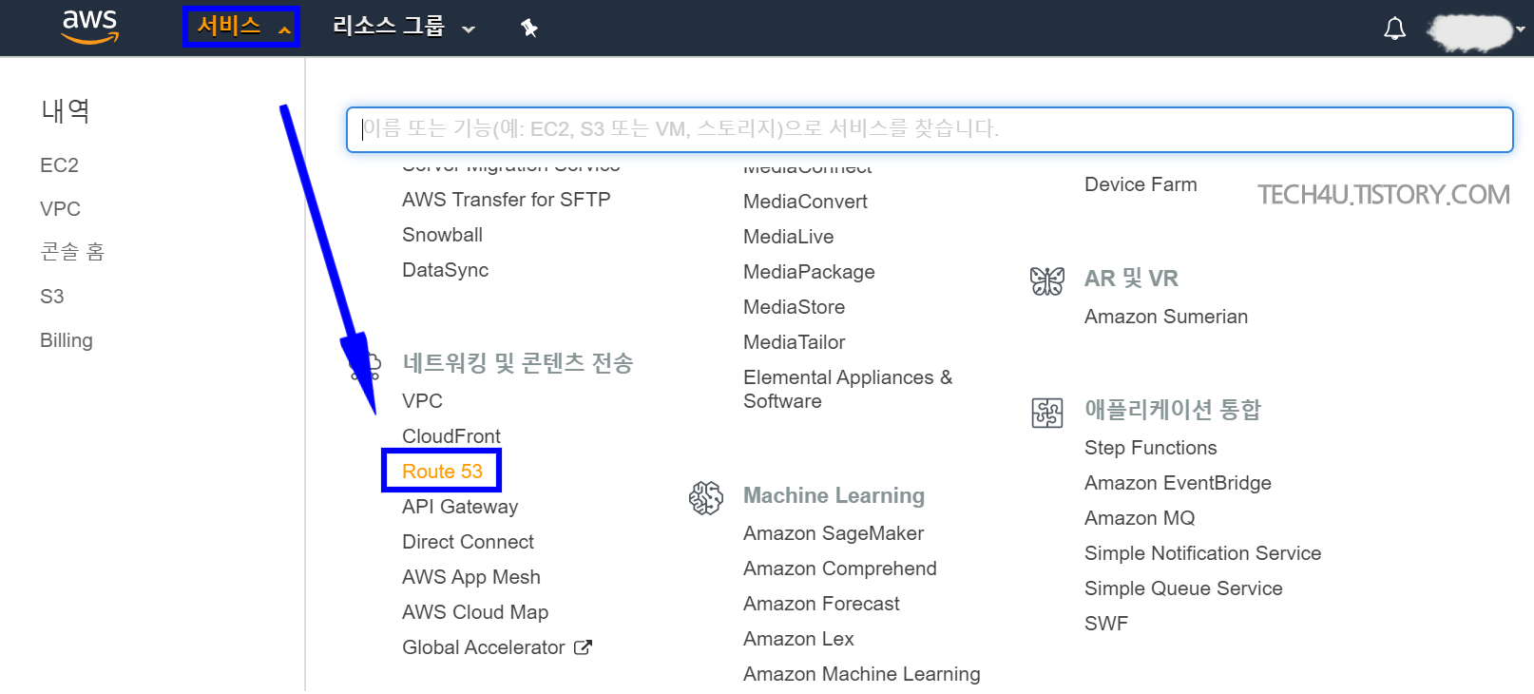This screenshot has height=694, width=1534.
Task: Open Billing from history list
Action: click(67, 340)
